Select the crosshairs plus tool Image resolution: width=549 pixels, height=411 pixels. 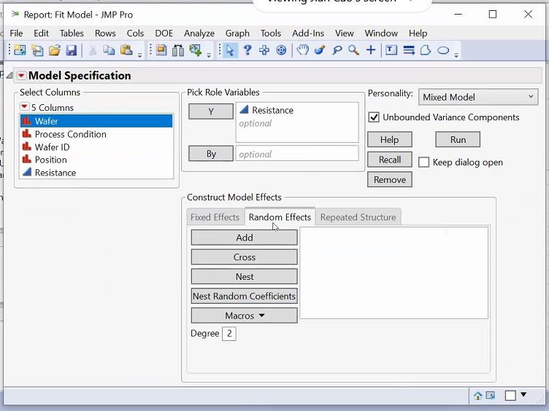click(371, 50)
